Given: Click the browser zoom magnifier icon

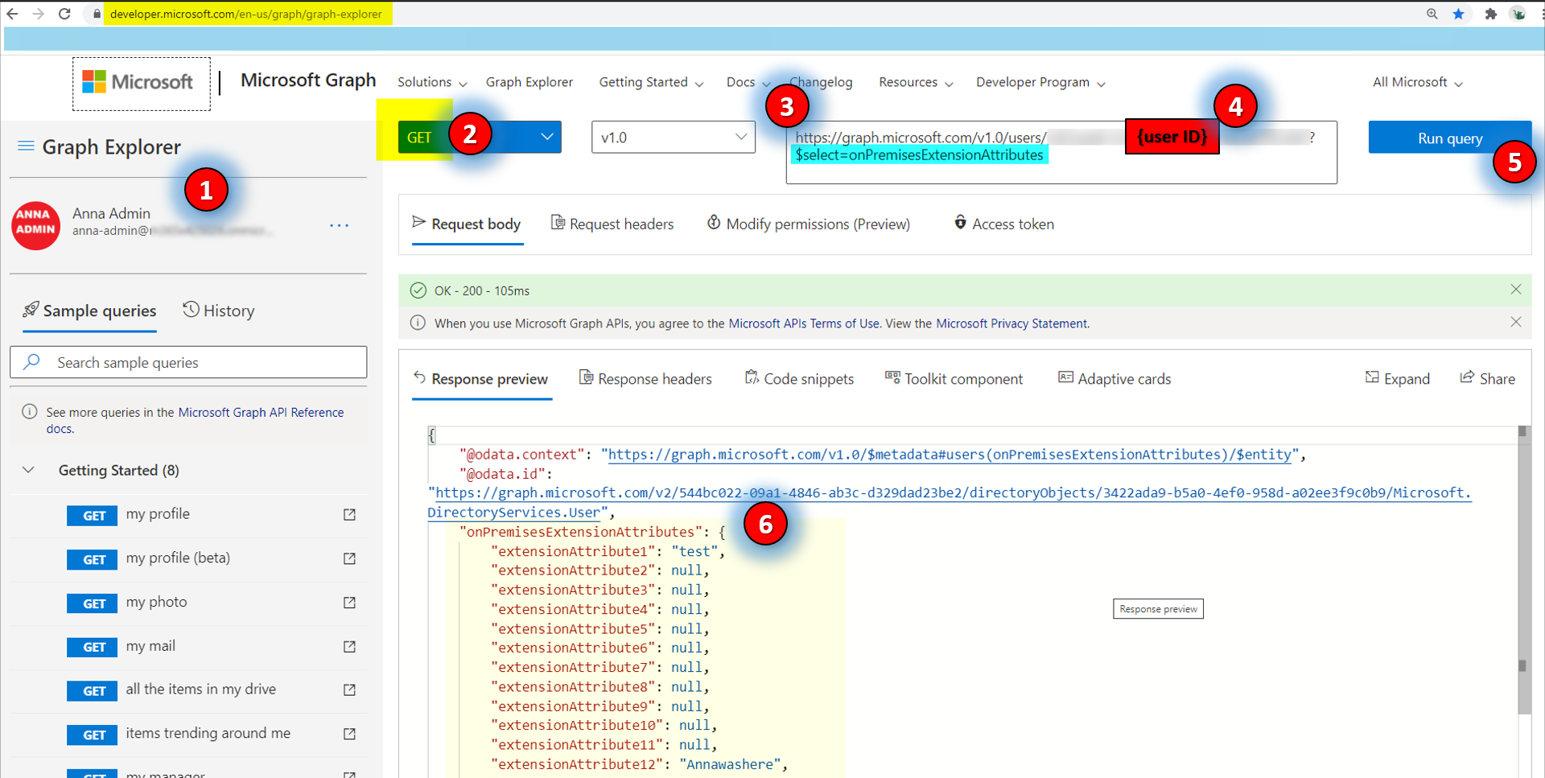Looking at the screenshot, I should 1432,14.
